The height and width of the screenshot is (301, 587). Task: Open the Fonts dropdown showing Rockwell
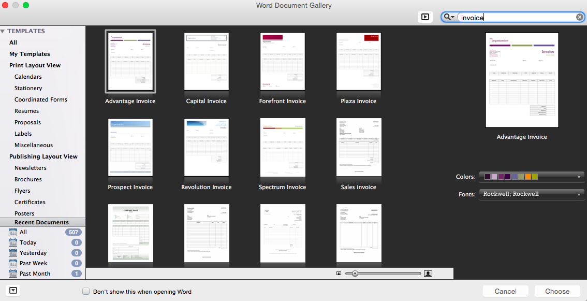pyautogui.click(x=532, y=194)
